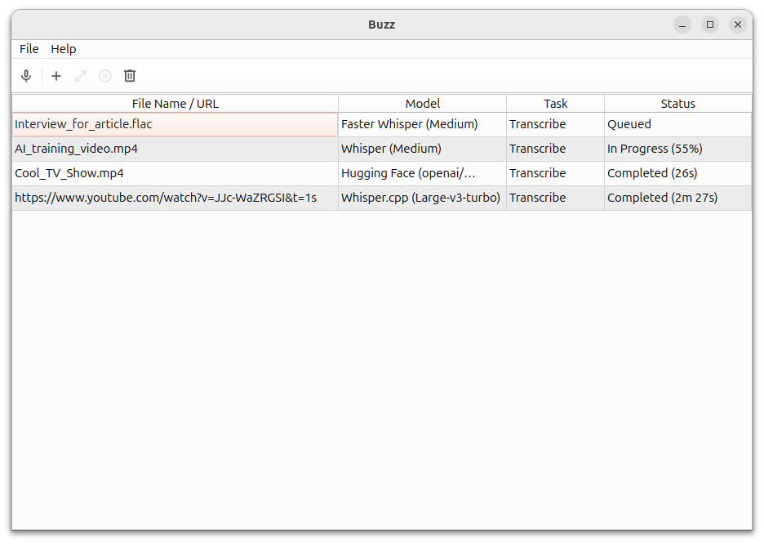Viewport: 764px width, 544px height.
Task: Click the Completed (26s) status cell
Action: click(x=652, y=173)
